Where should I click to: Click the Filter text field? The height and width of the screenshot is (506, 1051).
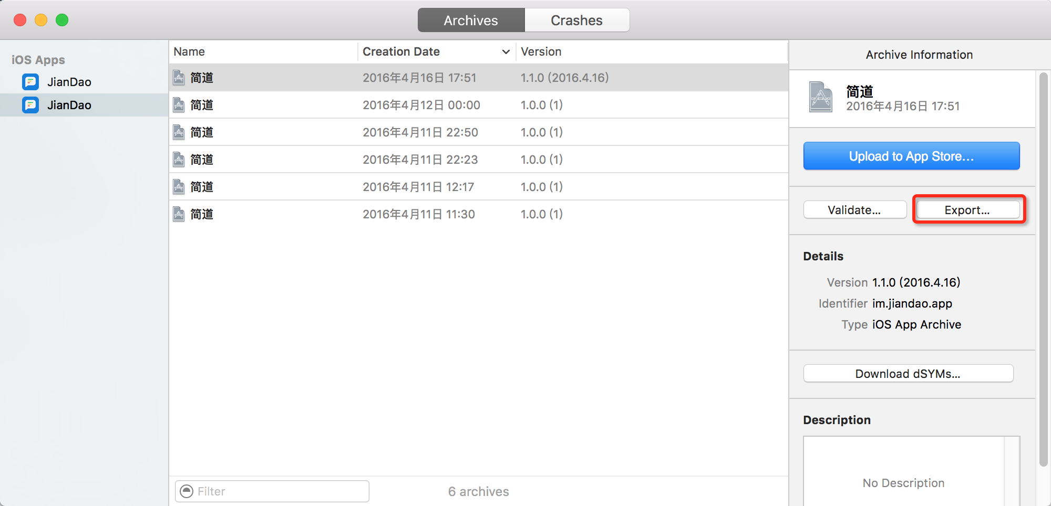(x=272, y=491)
